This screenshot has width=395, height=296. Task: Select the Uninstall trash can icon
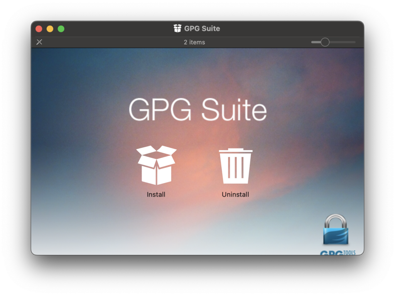(235, 166)
